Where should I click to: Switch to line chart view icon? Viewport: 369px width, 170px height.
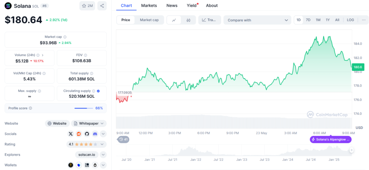pyautogui.click(x=174, y=20)
